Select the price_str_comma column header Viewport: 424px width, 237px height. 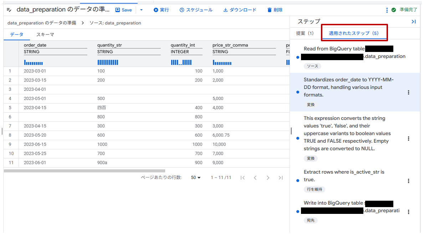[230, 45]
